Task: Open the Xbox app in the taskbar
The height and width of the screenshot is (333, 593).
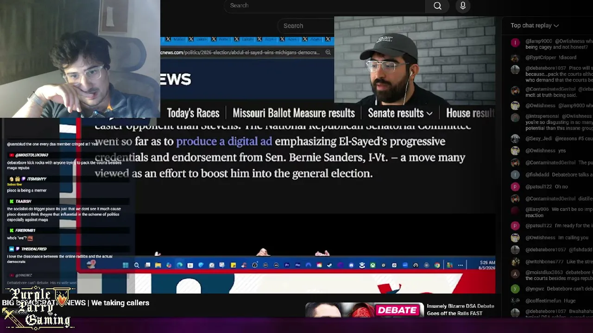Action: click(x=372, y=265)
